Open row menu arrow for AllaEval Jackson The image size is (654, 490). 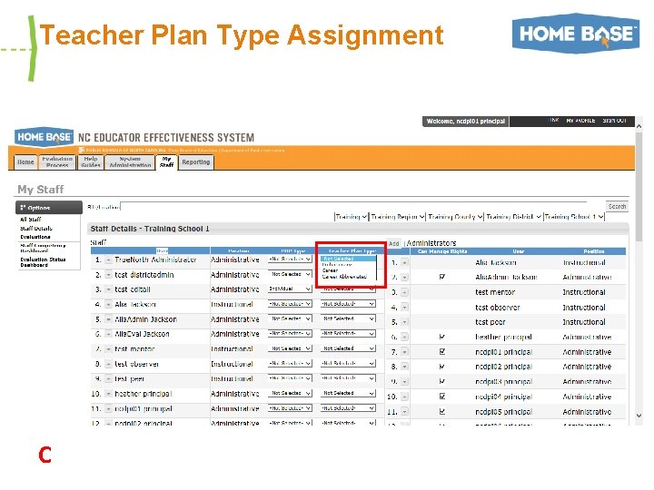pyautogui.click(x=108, y=334)
